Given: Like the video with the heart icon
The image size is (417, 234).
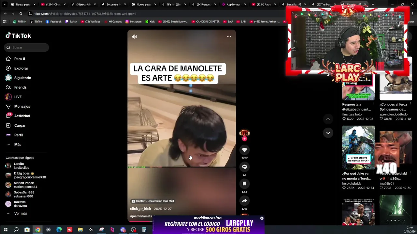Looking at the screenshot, I should 244,150.
